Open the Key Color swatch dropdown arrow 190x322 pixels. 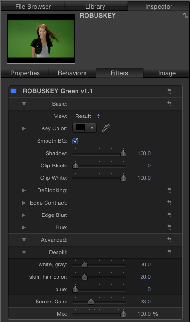tap(92, 128)
